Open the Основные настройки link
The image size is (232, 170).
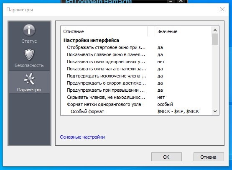pos(82,137)
